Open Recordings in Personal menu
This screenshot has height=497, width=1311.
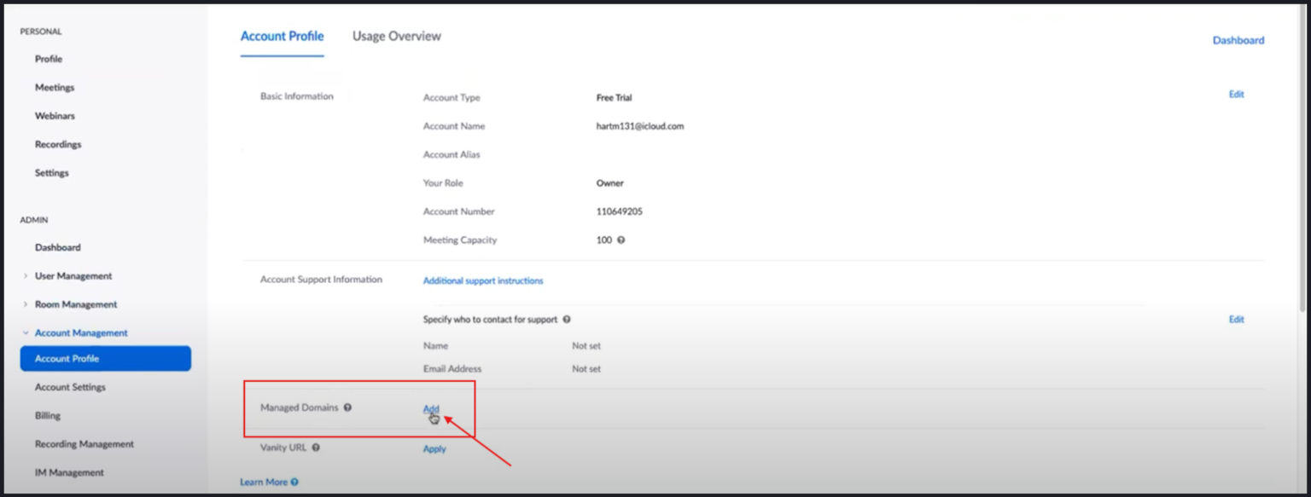58,145
